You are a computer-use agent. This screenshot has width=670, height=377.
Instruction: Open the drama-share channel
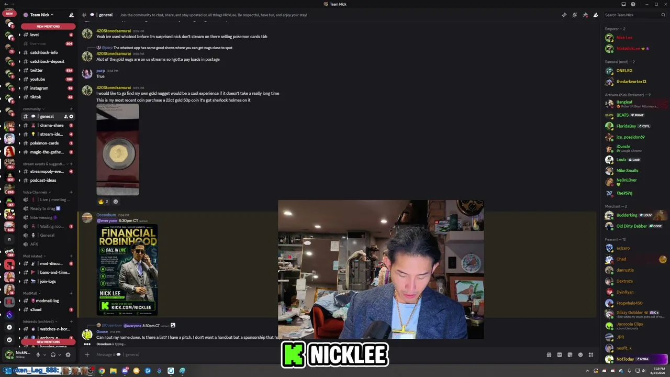(47, 125)
